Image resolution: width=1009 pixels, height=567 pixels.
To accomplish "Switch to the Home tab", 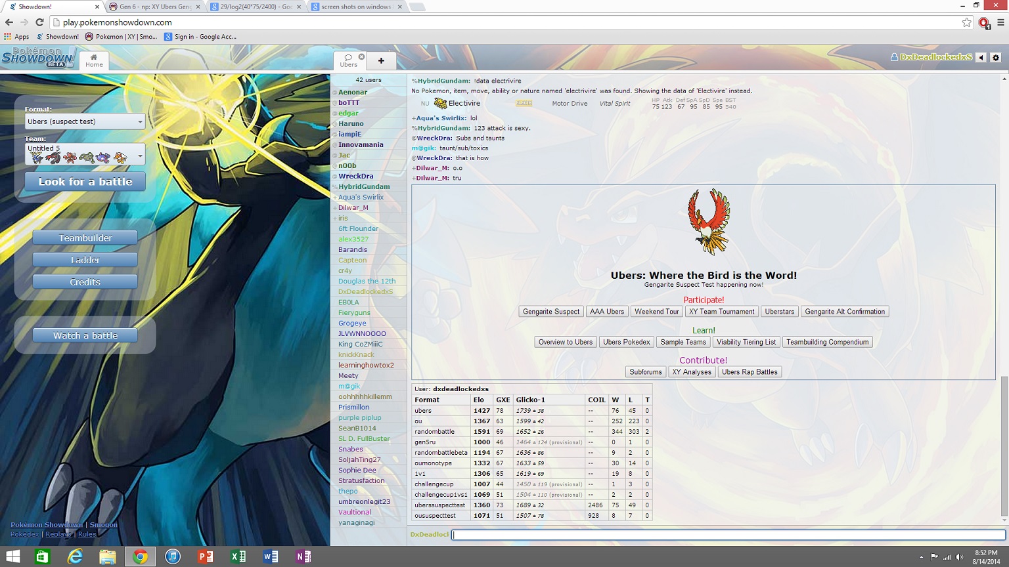I will pyautogui.click(x=94, y=61).
